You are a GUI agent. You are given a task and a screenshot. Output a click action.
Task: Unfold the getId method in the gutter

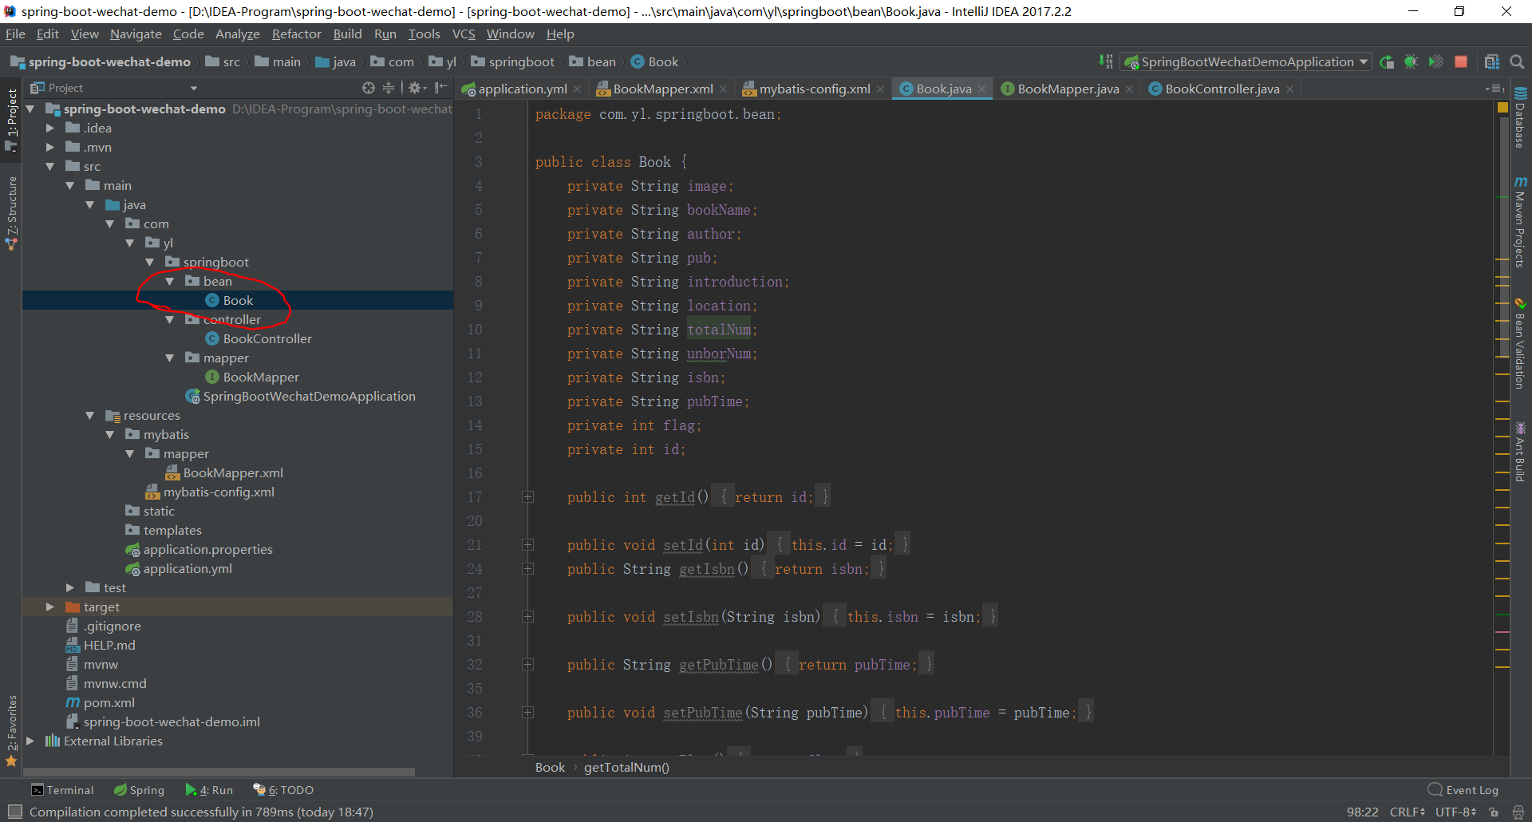(x=527, y=497)
